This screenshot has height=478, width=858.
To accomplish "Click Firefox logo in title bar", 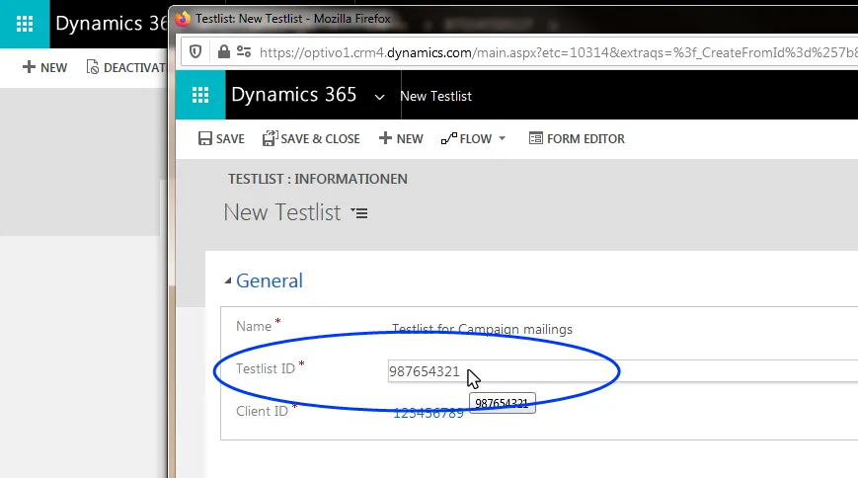I will pyautogui.click(x=183, y=19).
